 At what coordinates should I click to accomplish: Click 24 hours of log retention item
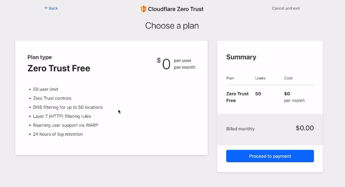pyautogui.click(x=58, y=134)
